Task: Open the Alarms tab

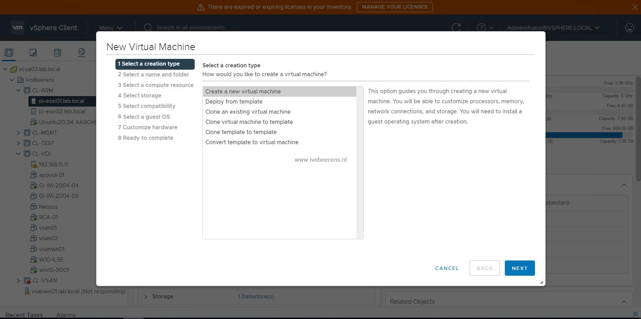Action: (x=66, y=315)
